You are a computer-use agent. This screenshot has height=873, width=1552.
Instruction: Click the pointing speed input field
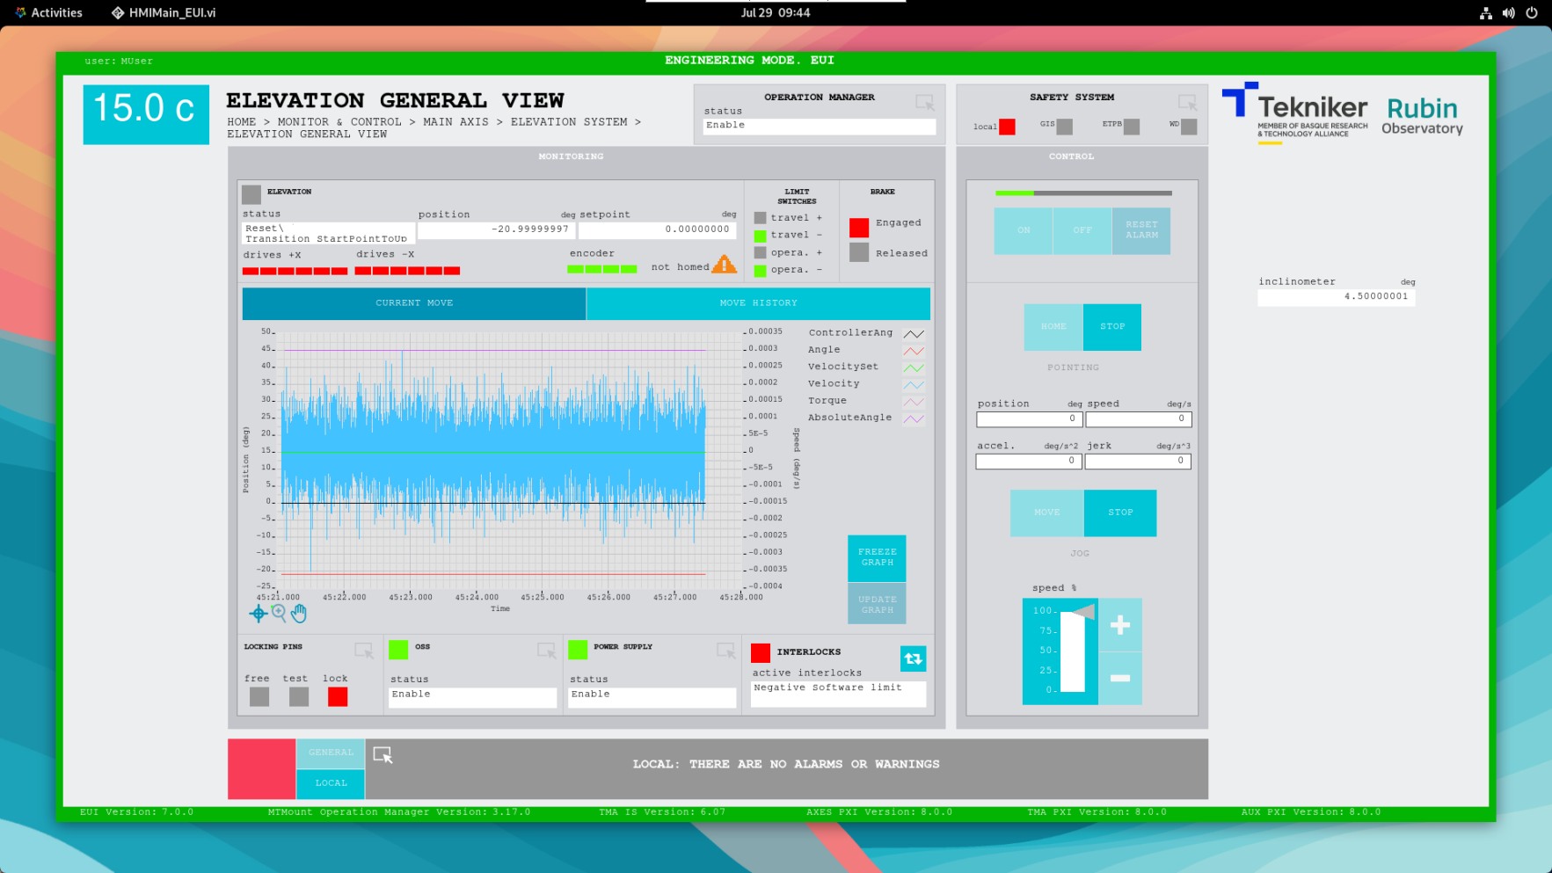click(1138, 419)
